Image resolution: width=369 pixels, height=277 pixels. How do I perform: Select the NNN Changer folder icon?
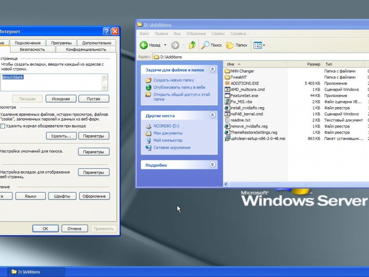[227, 71]
